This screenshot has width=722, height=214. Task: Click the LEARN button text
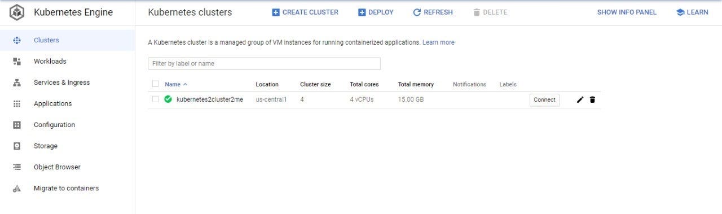(697, 12)
